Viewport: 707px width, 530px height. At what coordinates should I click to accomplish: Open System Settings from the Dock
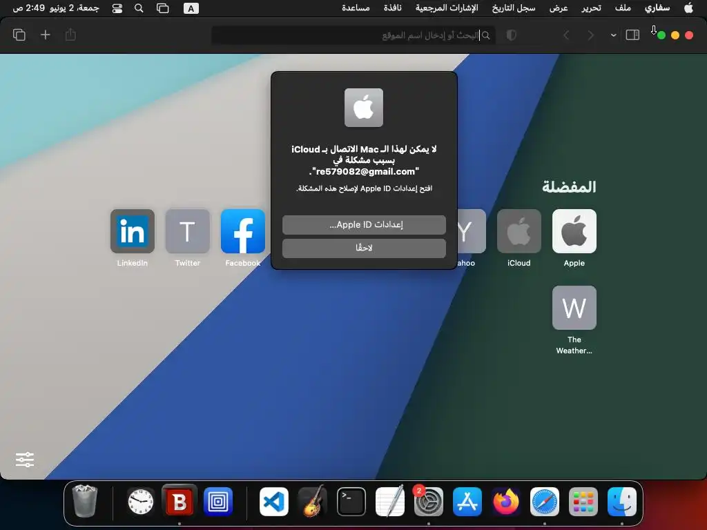pos(428,502)
